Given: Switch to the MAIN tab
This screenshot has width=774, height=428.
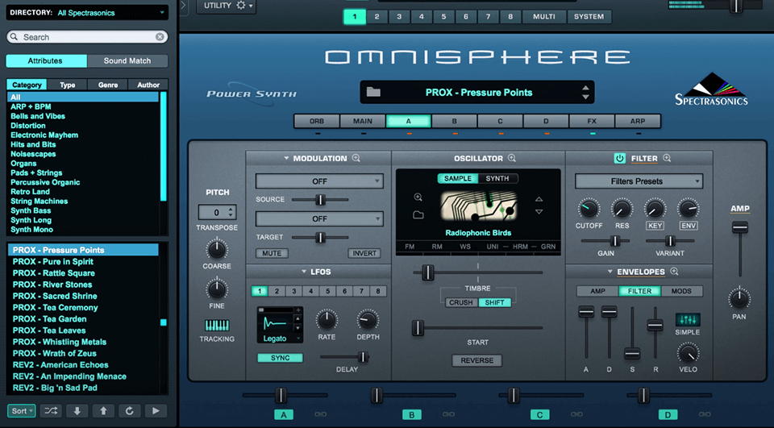Looking at the screenshot, I should pos(363,121).
